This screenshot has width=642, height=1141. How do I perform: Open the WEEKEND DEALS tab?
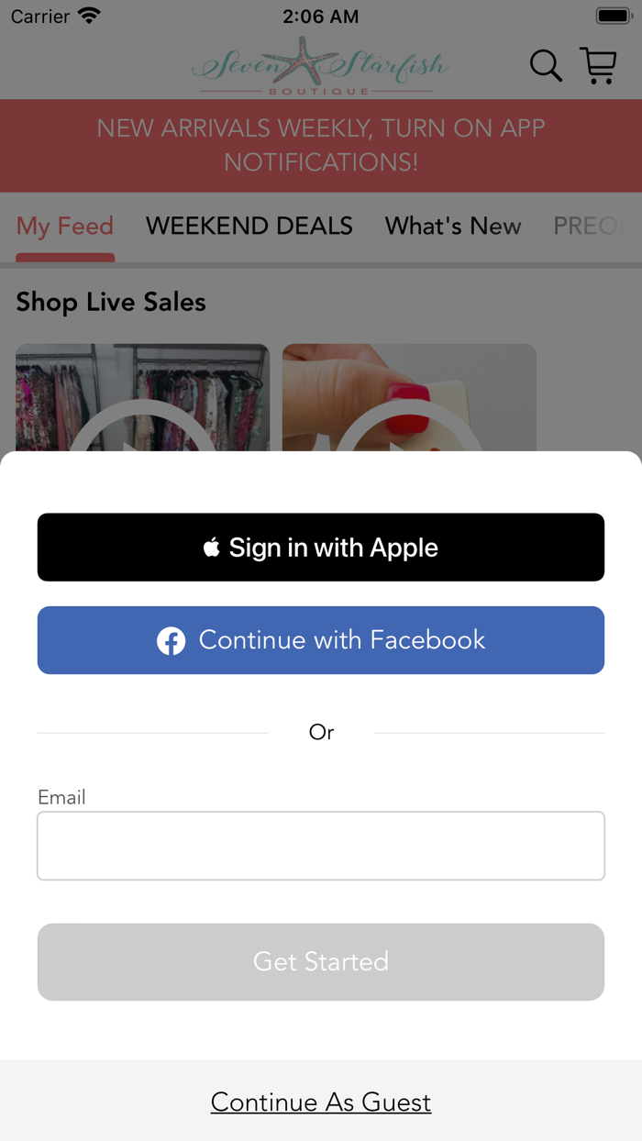pyautogui.click(x=249, y=227)
